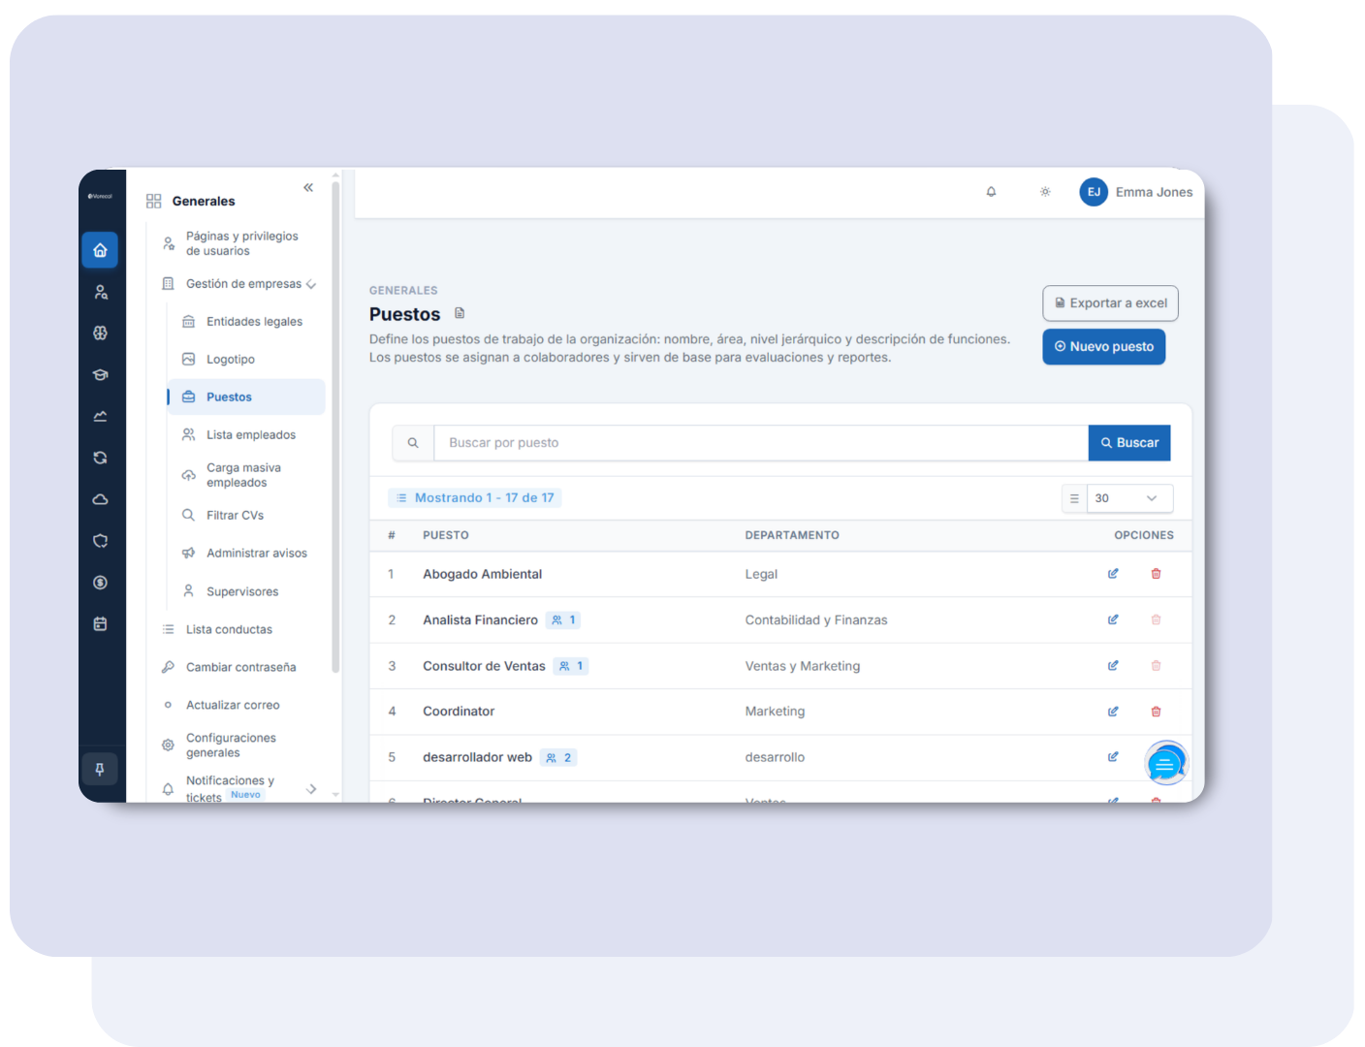Click the cloud icon in left rail
1365x1047 pixels.
pos(100,499)
